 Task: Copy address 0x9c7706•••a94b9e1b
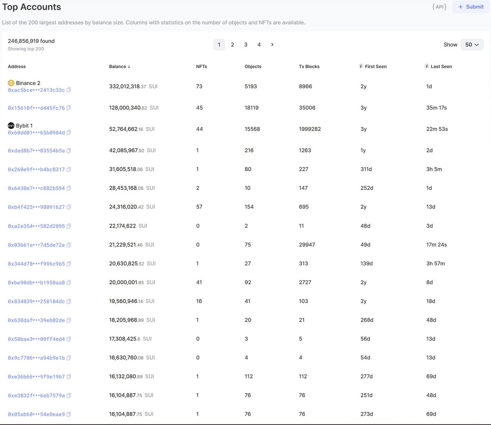tap(69, 358)
